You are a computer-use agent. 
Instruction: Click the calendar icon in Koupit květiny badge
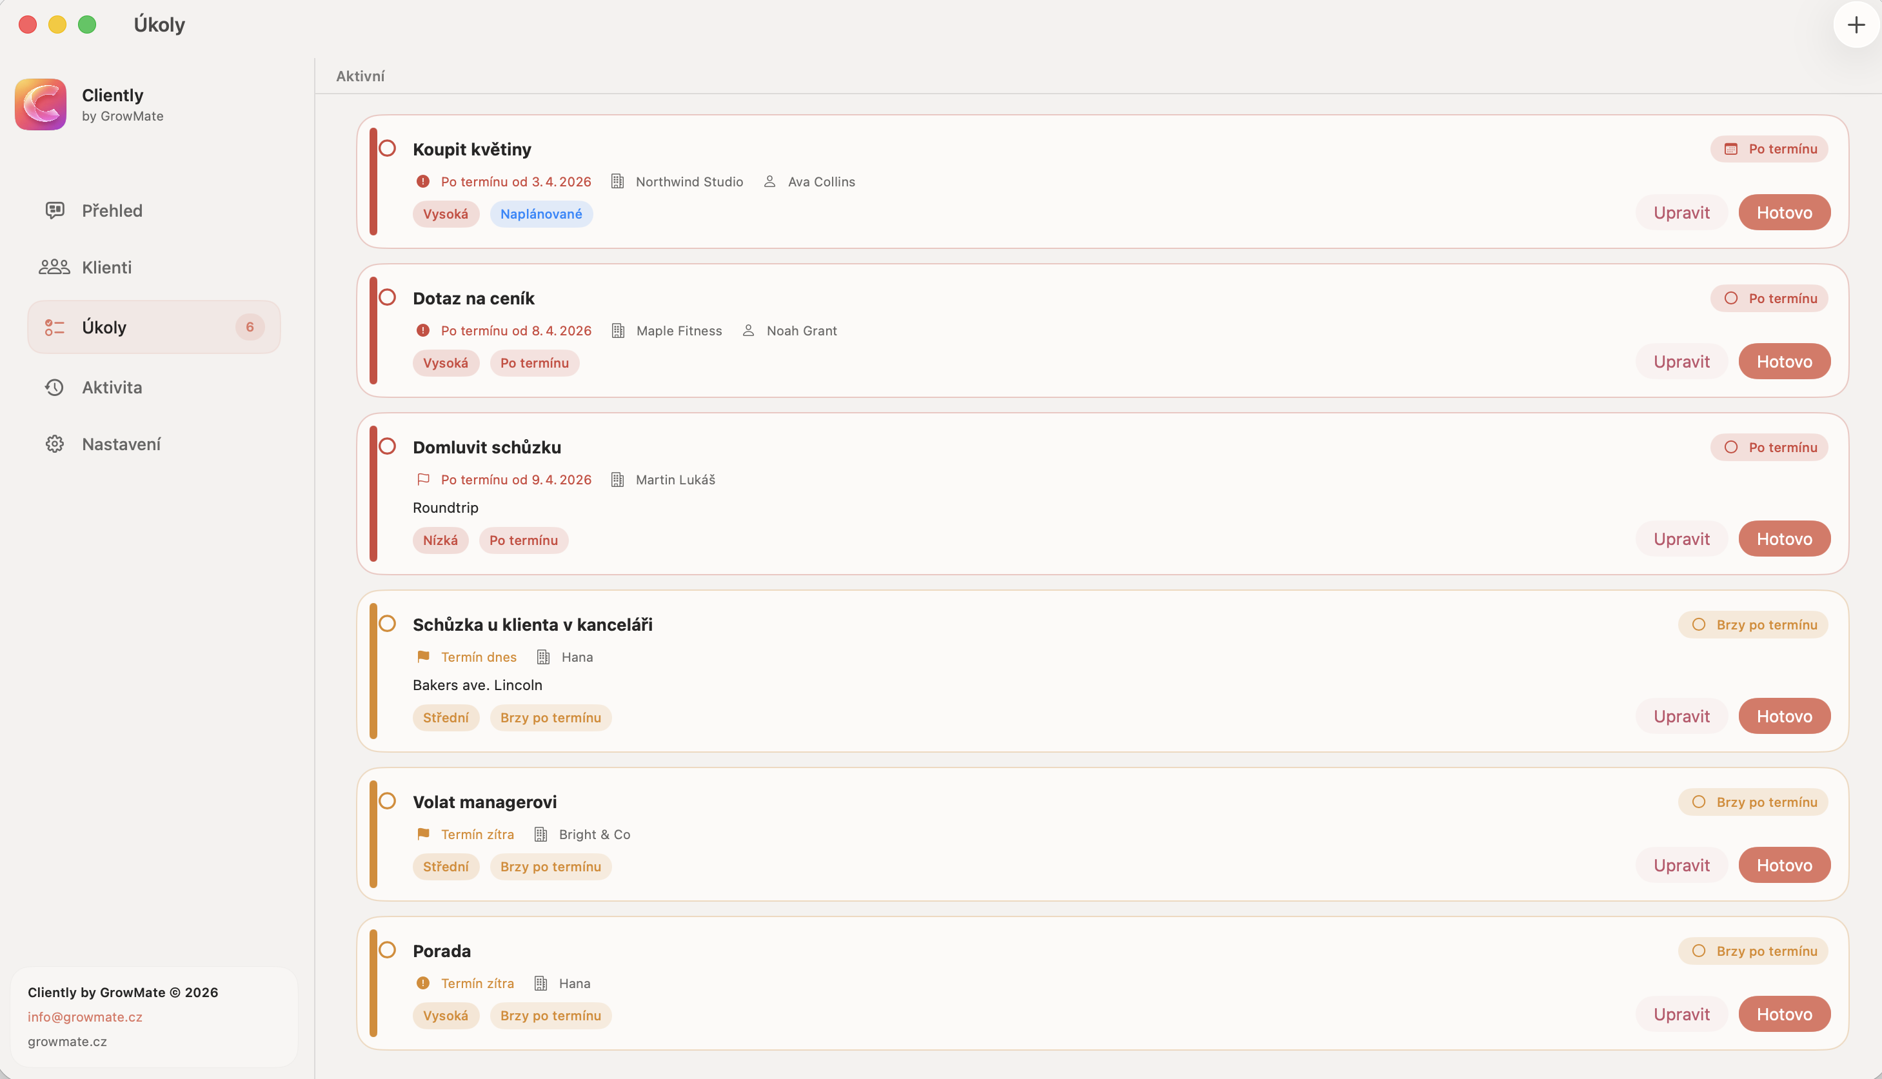point(1731,149)
